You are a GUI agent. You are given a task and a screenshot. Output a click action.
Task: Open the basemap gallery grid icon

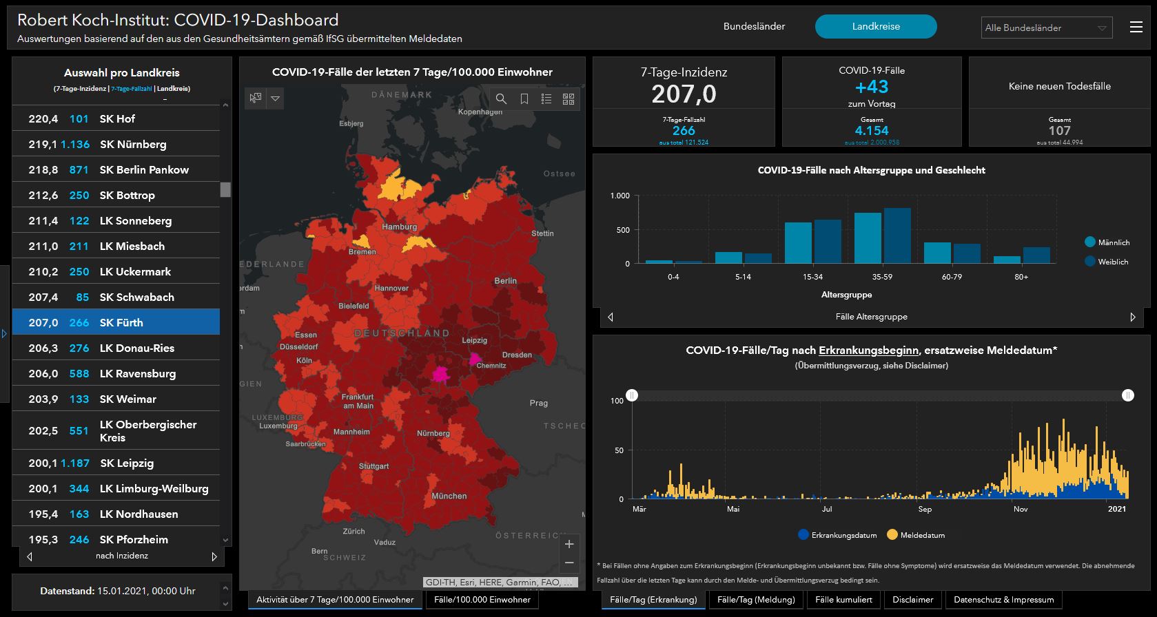point(569,99)
